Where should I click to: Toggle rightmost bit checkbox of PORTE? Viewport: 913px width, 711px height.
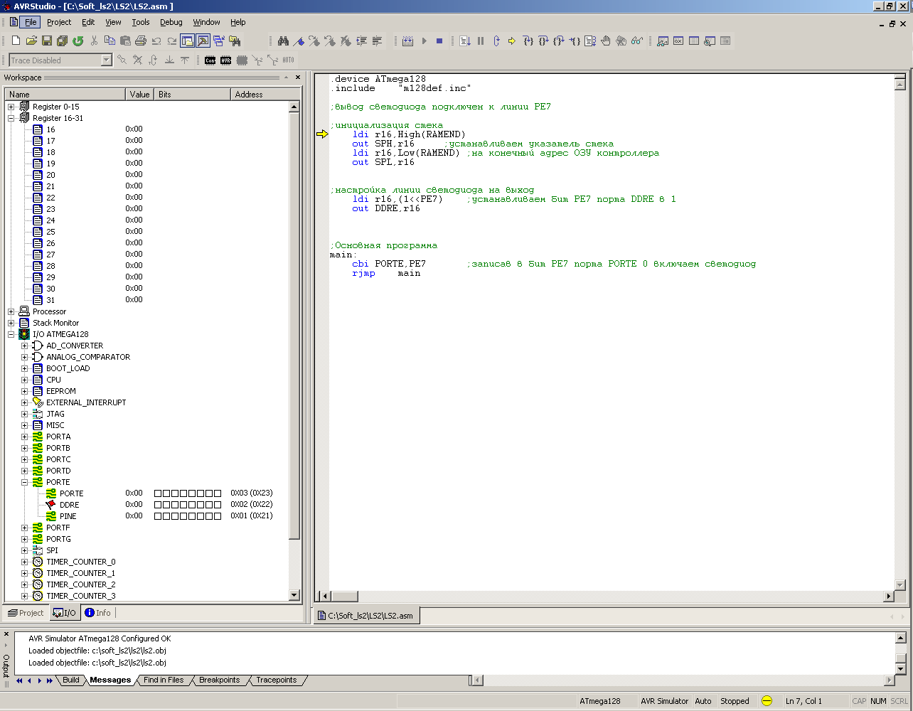pyautogui.click(x=218, y=493)
